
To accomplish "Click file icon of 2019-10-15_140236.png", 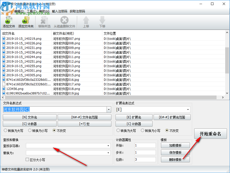I will tap(4, 52).
